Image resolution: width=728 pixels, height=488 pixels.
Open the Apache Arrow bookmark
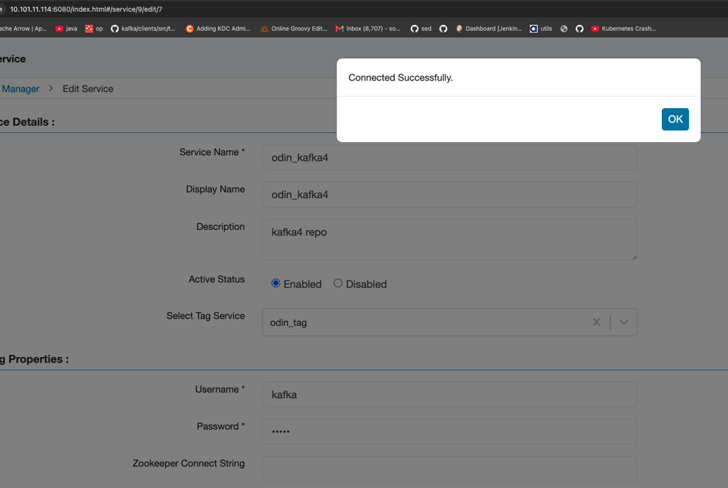coord(23,29)
